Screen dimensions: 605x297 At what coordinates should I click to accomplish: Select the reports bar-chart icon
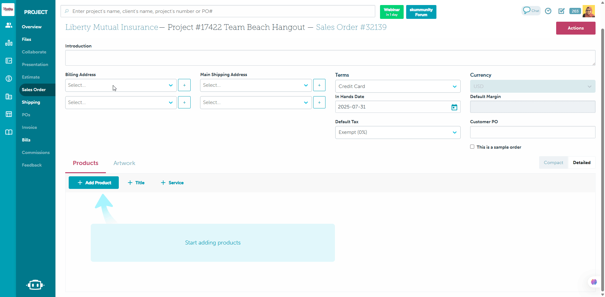pyautogui.click(x=9, y=42)
